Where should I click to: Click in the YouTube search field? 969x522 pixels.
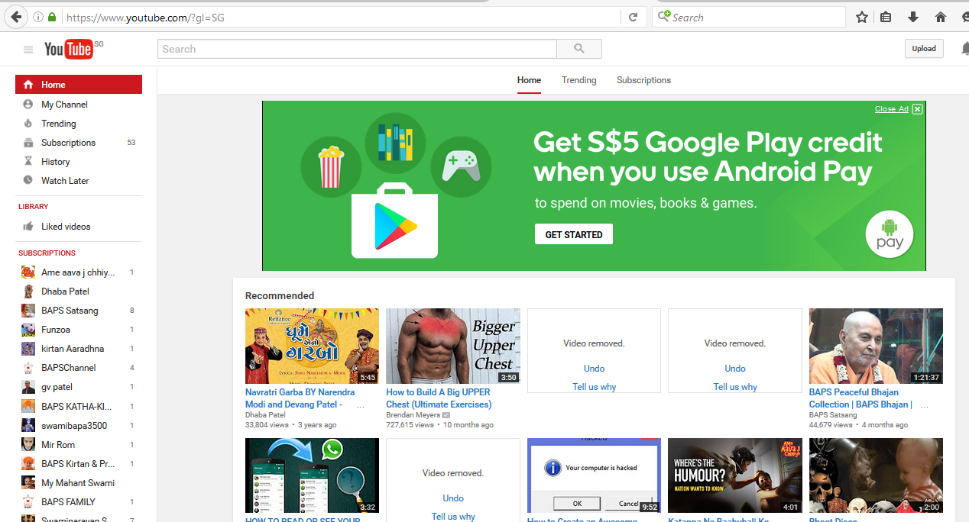point(357,49)
